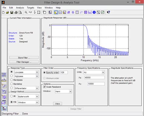Select the Zoom X-axis tool
The height and width of the screenshot is (116, 144).
coord(30,12)
